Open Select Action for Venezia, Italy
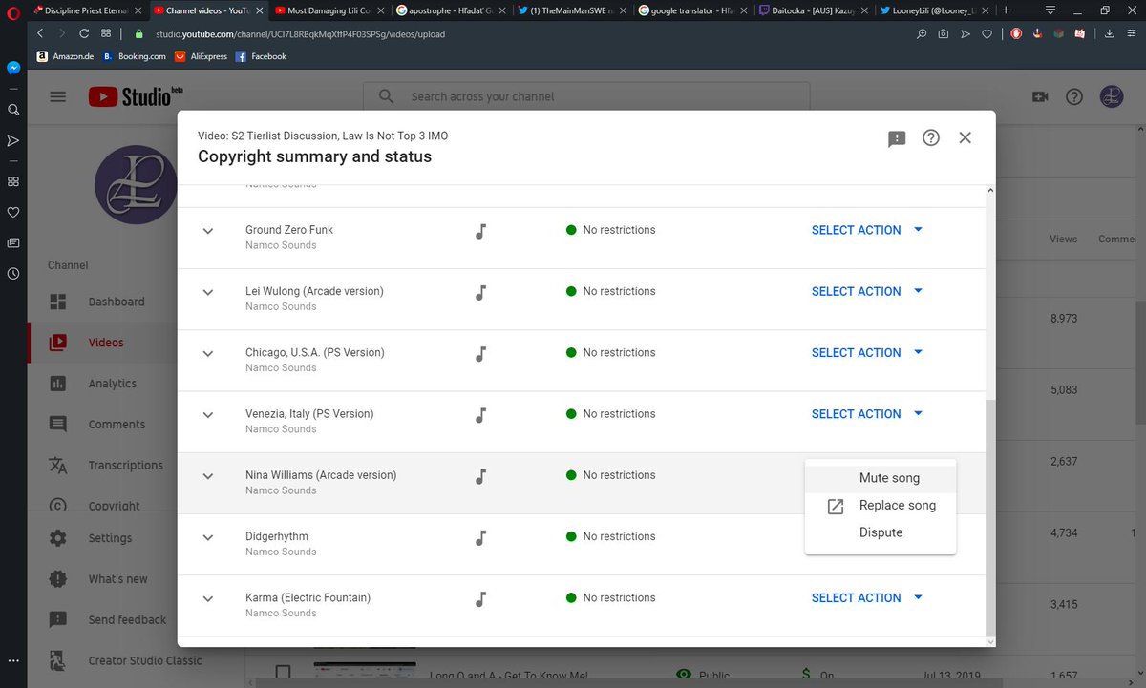 pyautogui.click(x=867, y=413)
